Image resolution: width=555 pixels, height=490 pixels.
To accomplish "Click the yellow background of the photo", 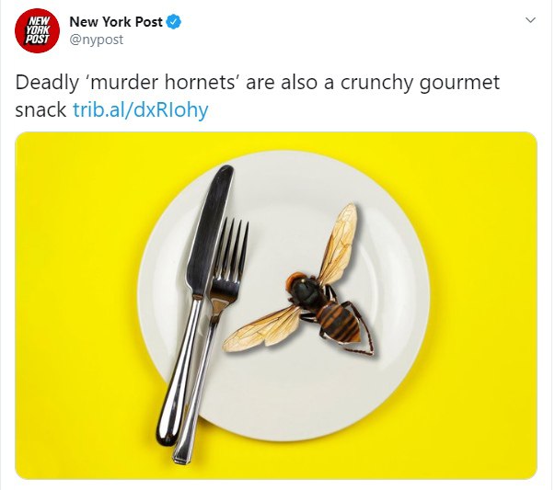I will (78, 283).
